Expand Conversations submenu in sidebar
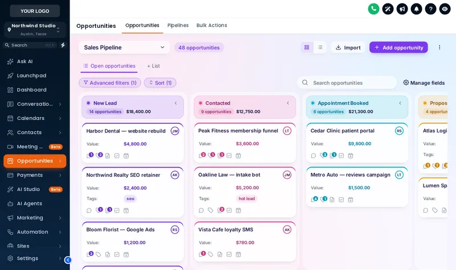456x270 pixels. point(60,104)
